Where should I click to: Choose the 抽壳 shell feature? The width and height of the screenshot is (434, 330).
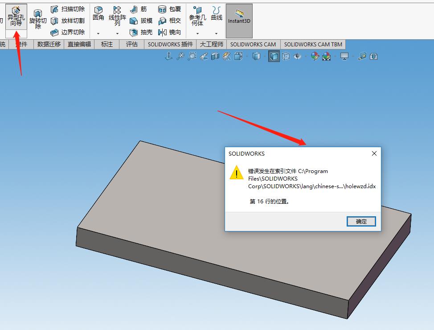point(141,33)
